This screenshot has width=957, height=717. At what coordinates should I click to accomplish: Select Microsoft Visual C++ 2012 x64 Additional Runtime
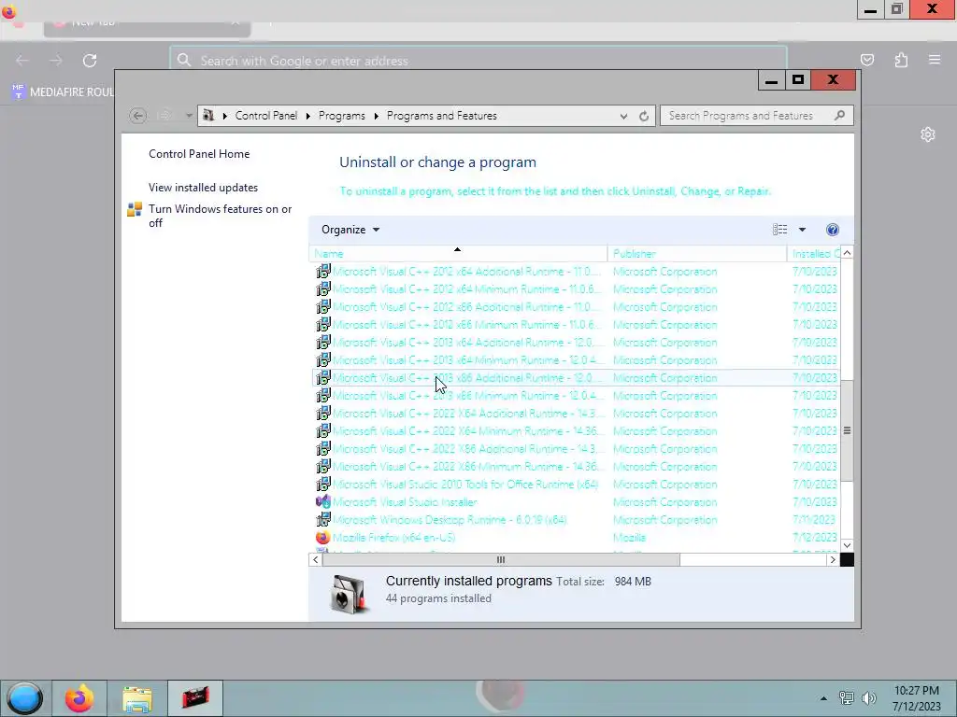tap(576, 272)
